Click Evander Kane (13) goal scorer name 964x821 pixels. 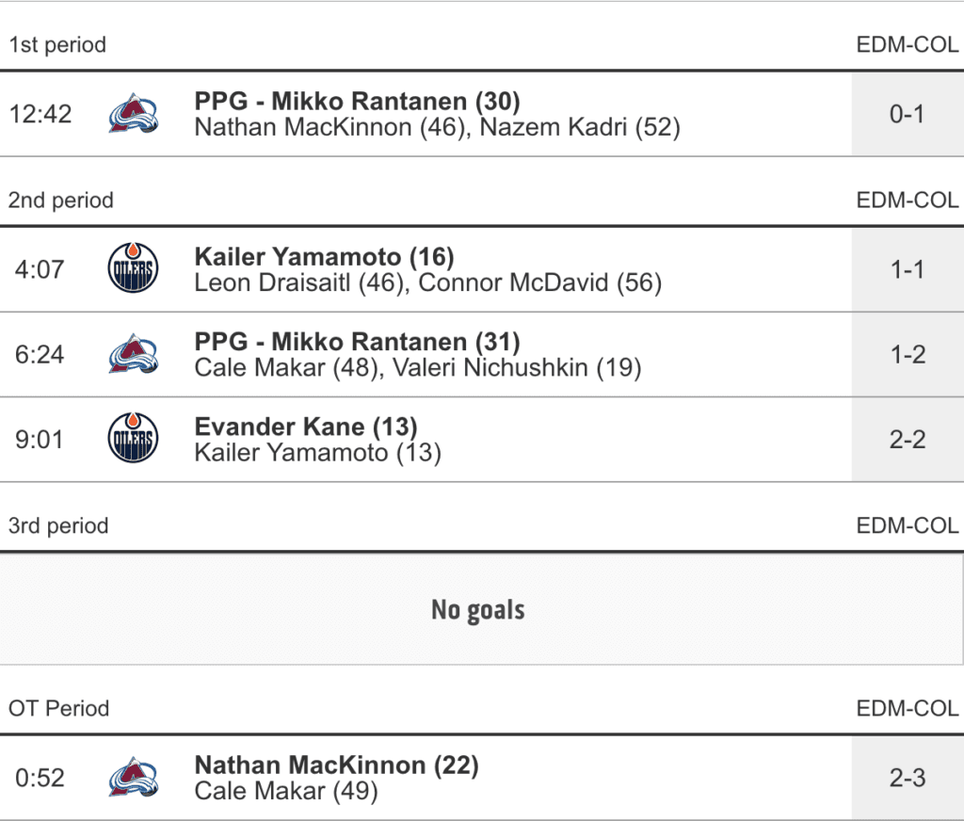click(x=305, y=426)
